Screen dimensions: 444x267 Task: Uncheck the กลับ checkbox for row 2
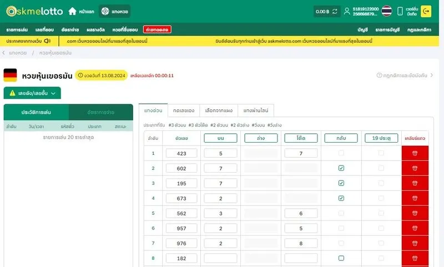(341, 168)
